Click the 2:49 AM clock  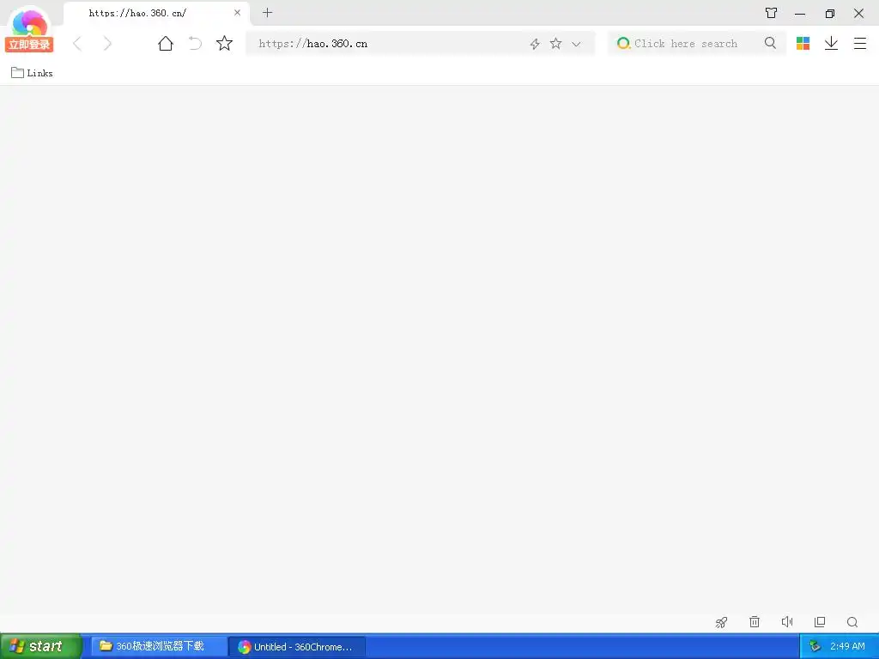[x=847, y=647]
